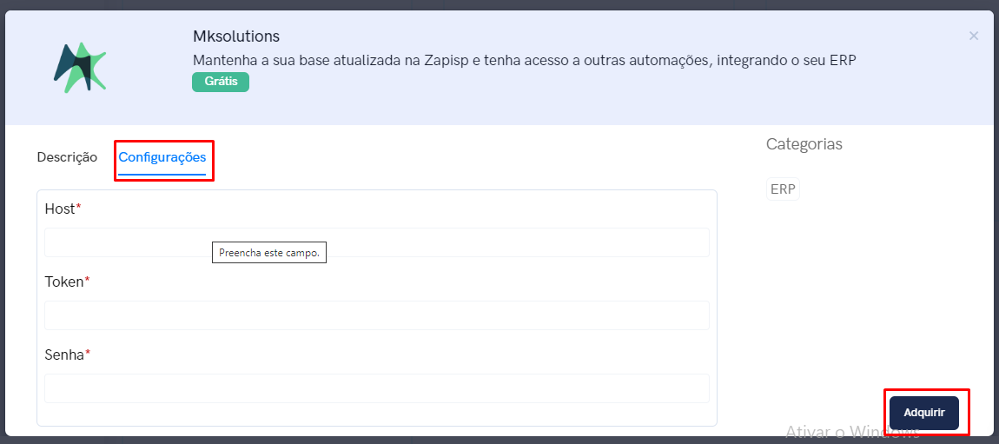Close the Mksolutions integration dialog
Viewport: 999px width, 444px height.
tap(974, 36)
